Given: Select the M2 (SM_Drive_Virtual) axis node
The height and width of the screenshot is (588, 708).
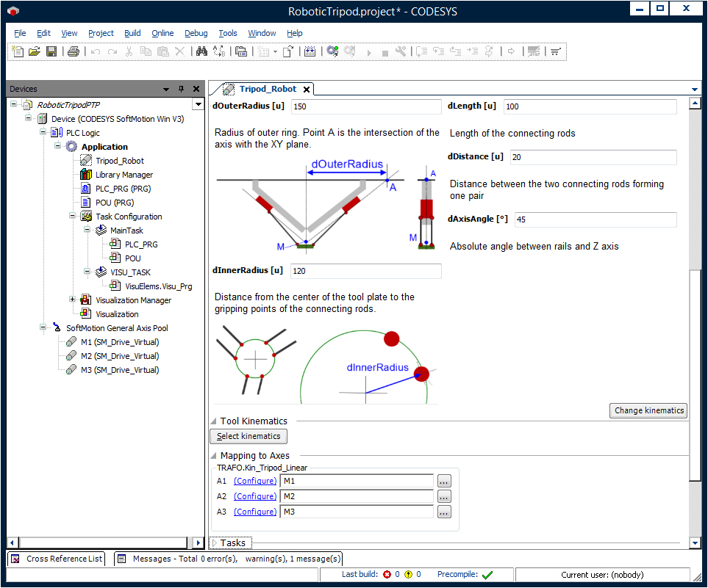Looking at the screenshot, I should pyautogui.click(x=119, y=356).
